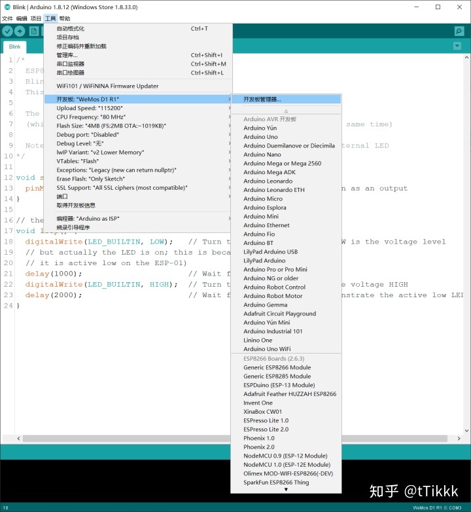Select ESPDuino (ESP-13 Module) board

tap(286, 385)
